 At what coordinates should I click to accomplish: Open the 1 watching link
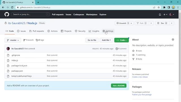tap(139, 55)
